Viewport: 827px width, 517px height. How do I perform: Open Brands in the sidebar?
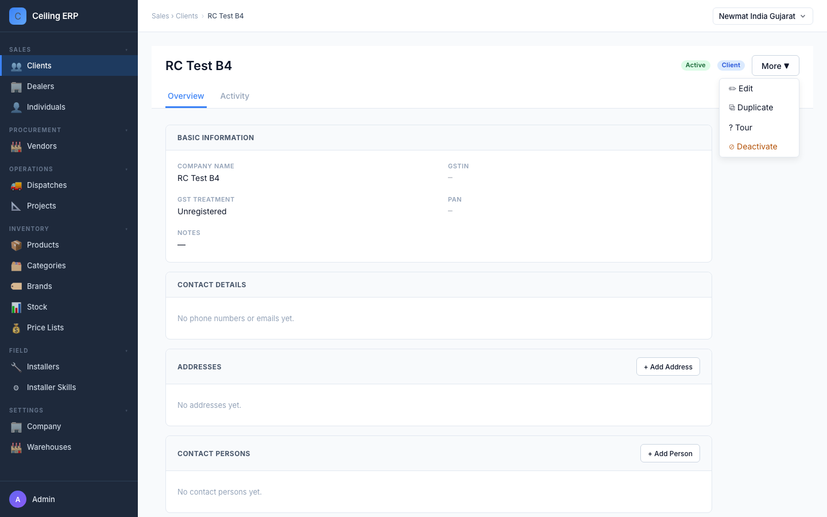pyautogui.click(x=69, y=286)
